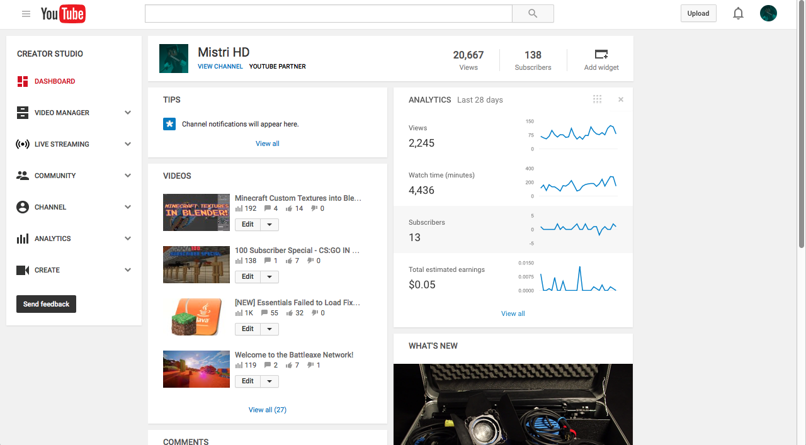Screen dimensions: 806x445
Task: Expand the Community sidebar section
Action: (128, 176)
